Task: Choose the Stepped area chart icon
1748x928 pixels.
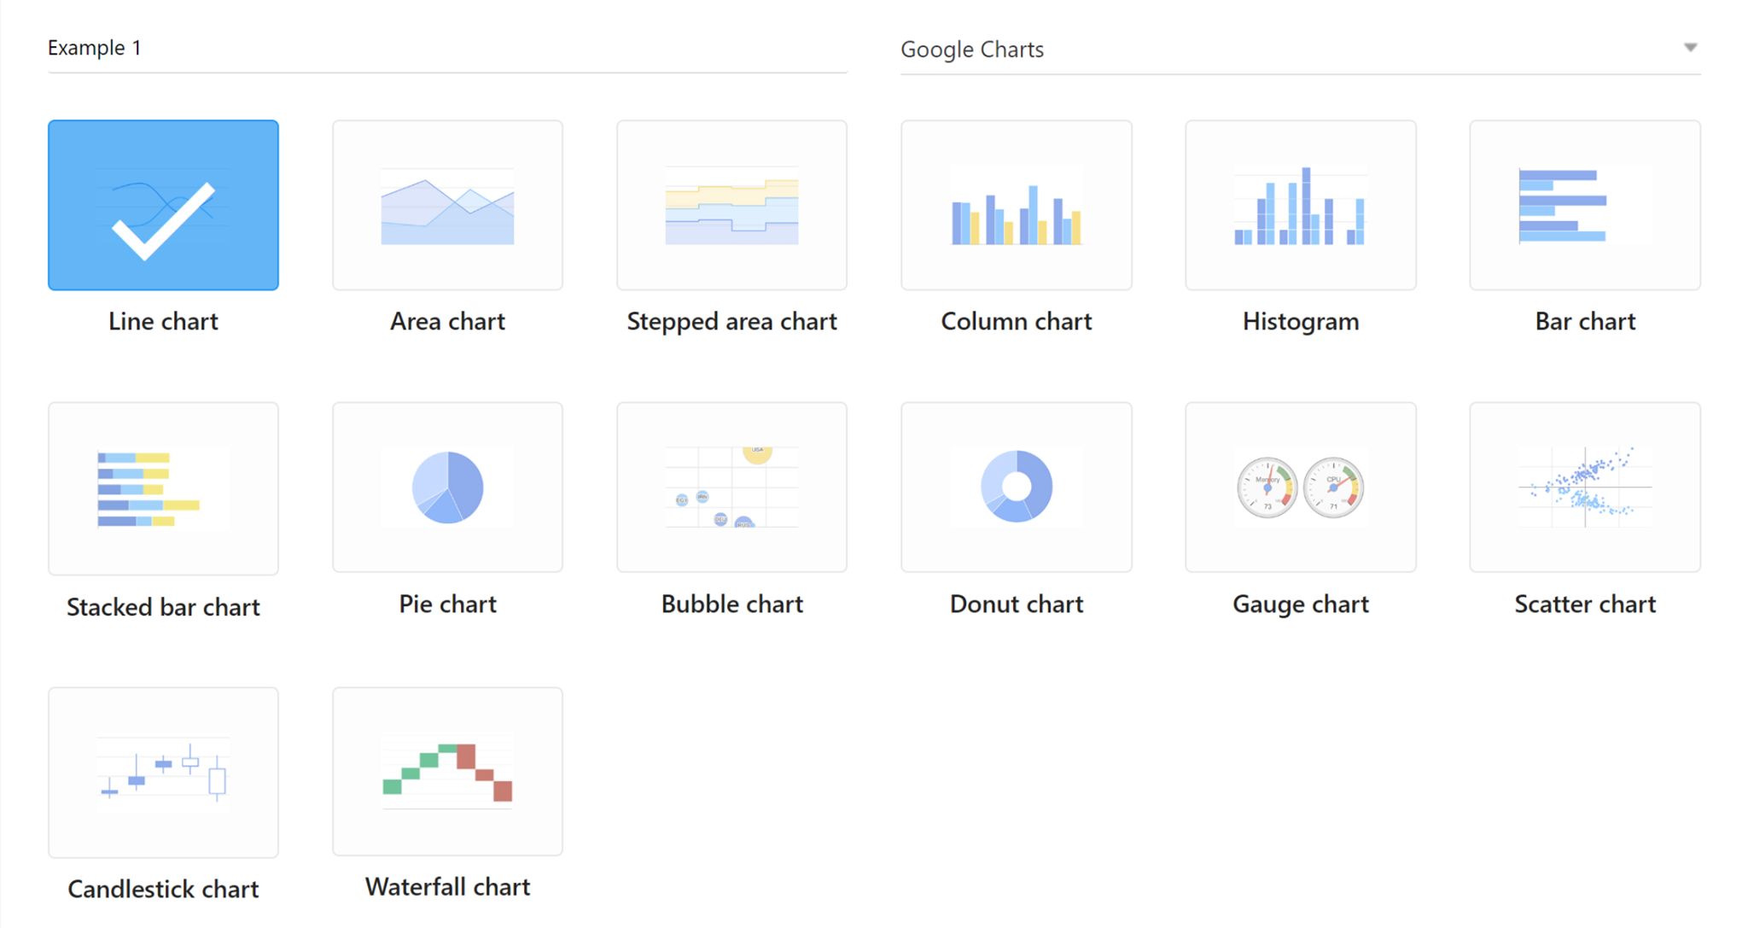Action: [x=731, y=205]
